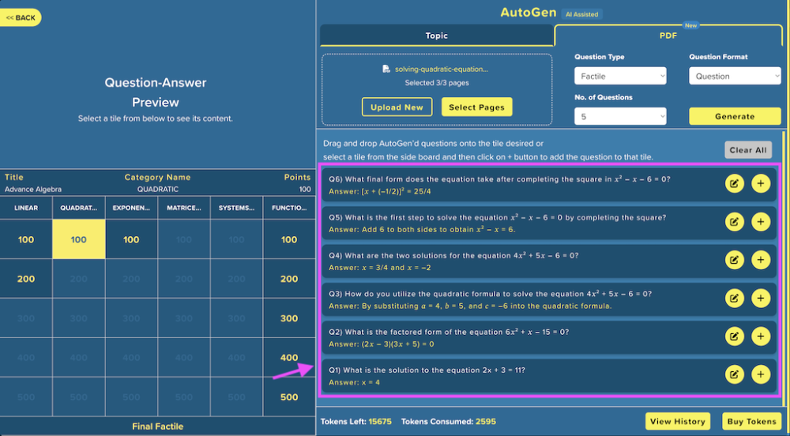Click the Advance Algebra title text
Screen dimensions: 790x436
click(x=33, y=190)
